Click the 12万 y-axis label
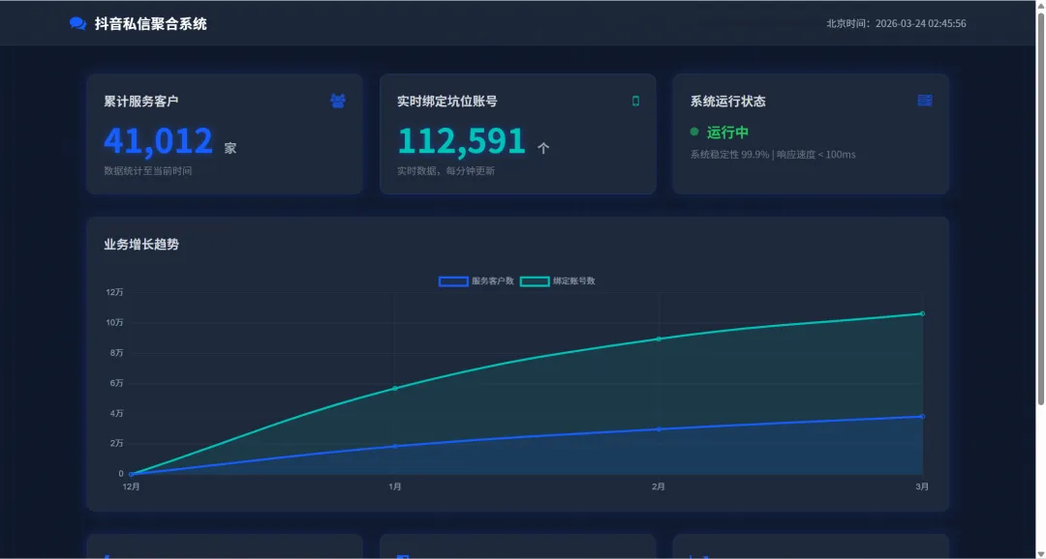 [x=114, y=292]
